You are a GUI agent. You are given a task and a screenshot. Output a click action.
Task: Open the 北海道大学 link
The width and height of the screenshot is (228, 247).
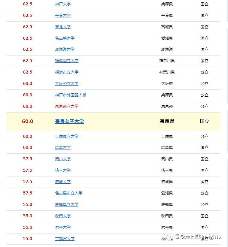(65, 50)
